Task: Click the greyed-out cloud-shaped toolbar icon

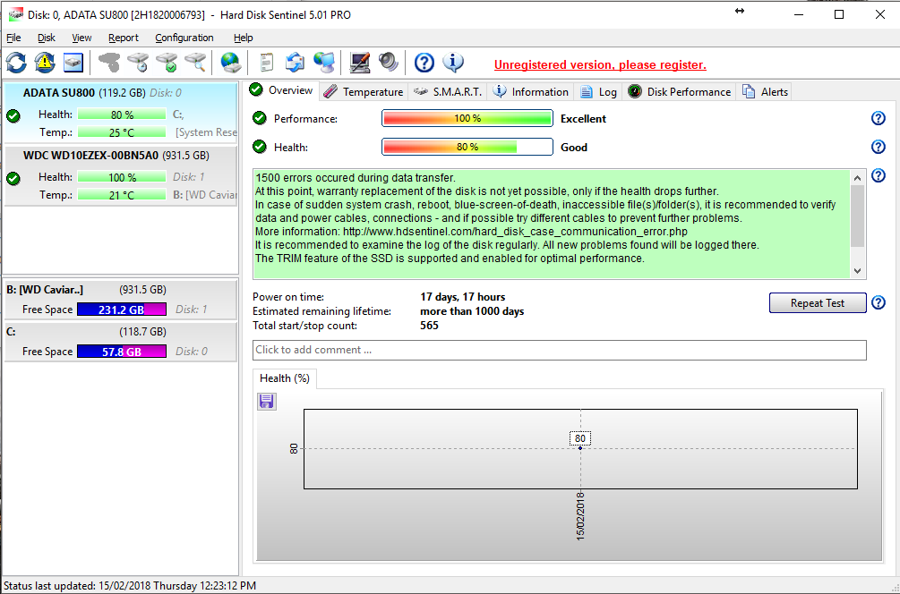Action: tap(109, 63)
